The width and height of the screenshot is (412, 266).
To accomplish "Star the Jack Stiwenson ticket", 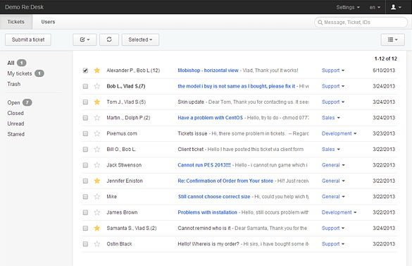I will 97,165.
